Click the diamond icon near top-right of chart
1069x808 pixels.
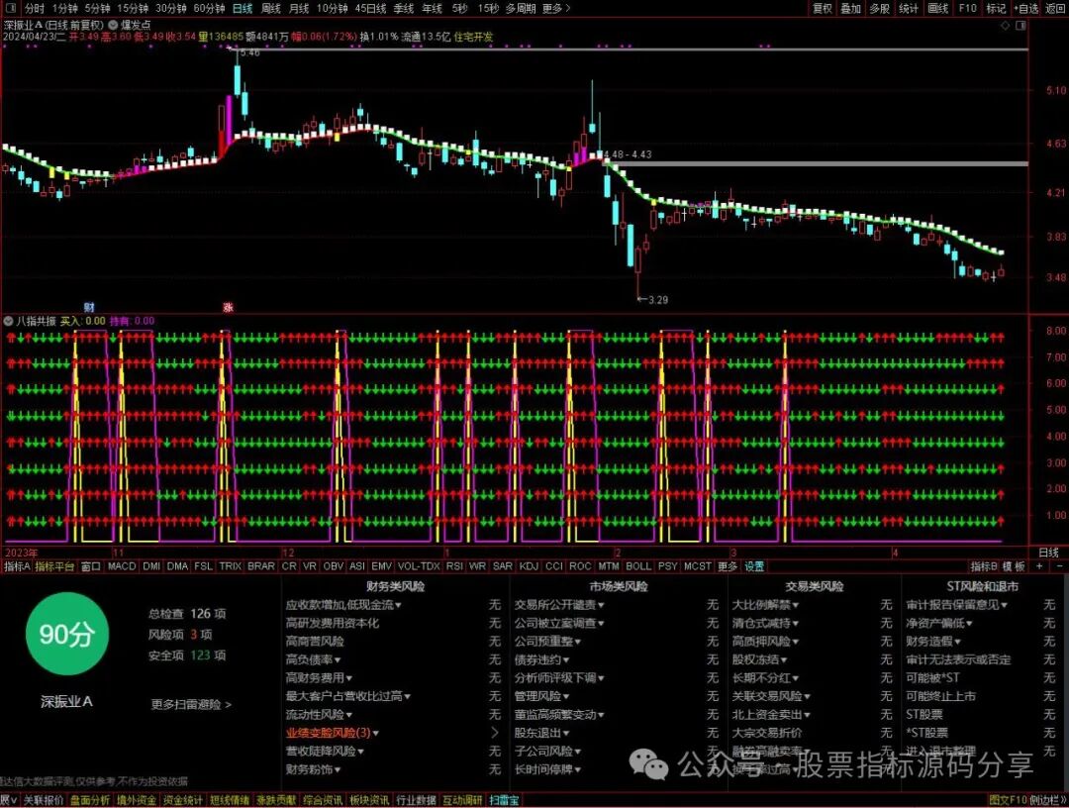1005,25
